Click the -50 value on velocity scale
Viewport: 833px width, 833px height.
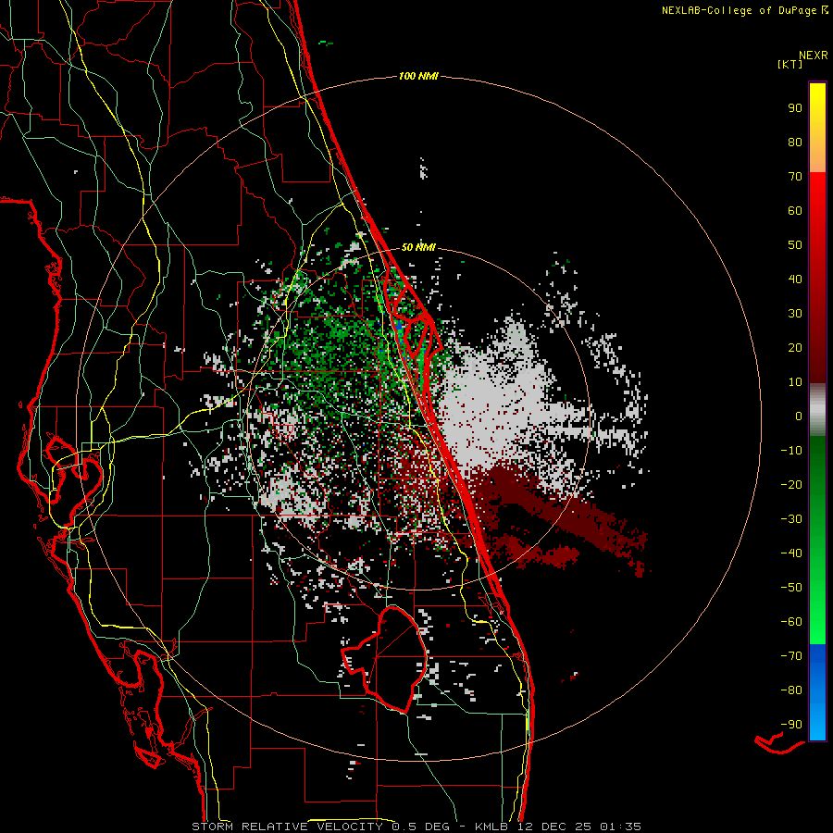[x=791, y=588]
